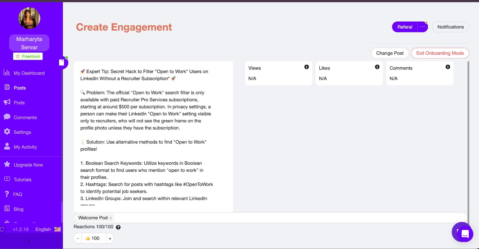Open the English language selector
Image resolution: width=479 pixels, height=249 pixels.
point(43,229)
